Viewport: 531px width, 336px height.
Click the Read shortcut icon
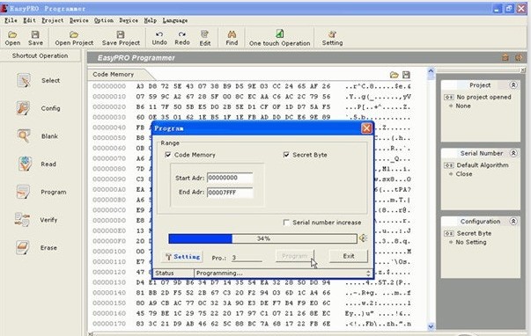pyautogui.click(x=25, y=164)
